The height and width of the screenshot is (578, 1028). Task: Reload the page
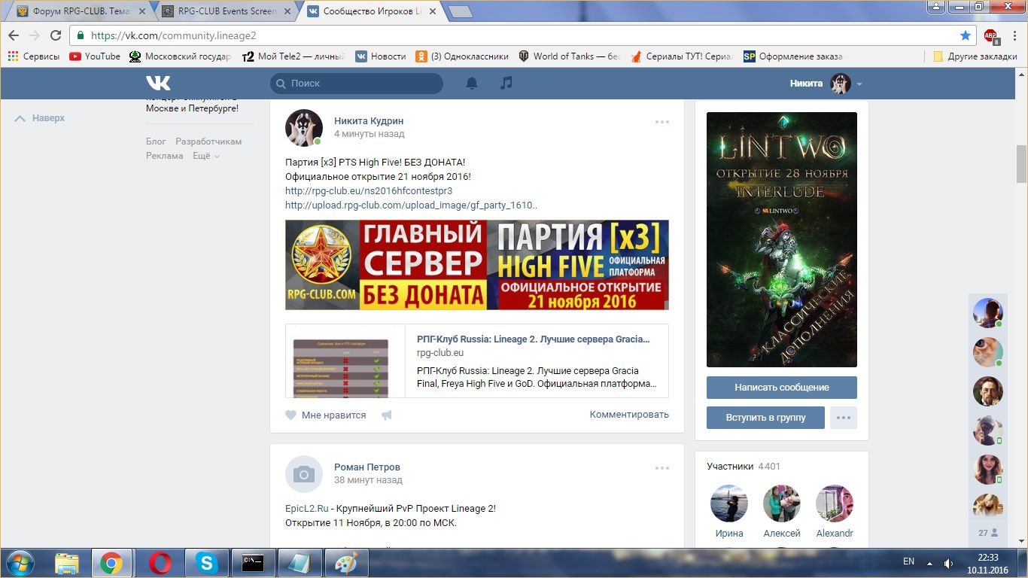[x=56, y=35]
